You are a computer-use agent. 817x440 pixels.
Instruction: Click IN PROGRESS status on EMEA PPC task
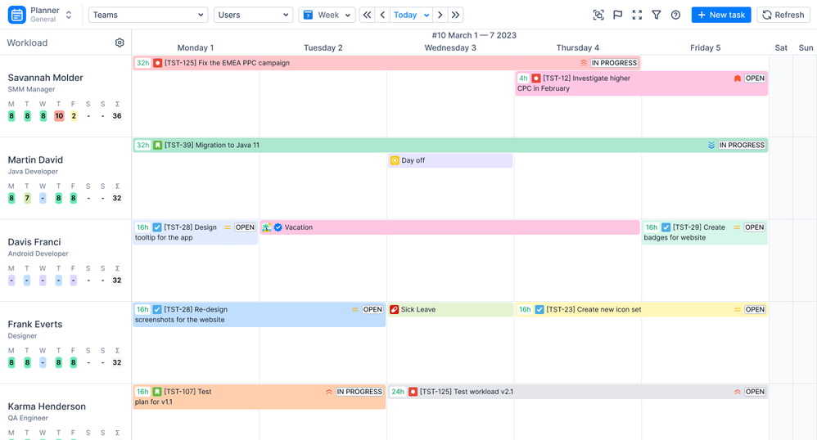[614, 63]
